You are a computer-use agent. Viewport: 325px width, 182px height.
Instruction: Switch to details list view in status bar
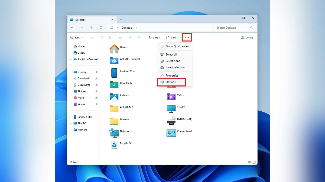point(249,162)
